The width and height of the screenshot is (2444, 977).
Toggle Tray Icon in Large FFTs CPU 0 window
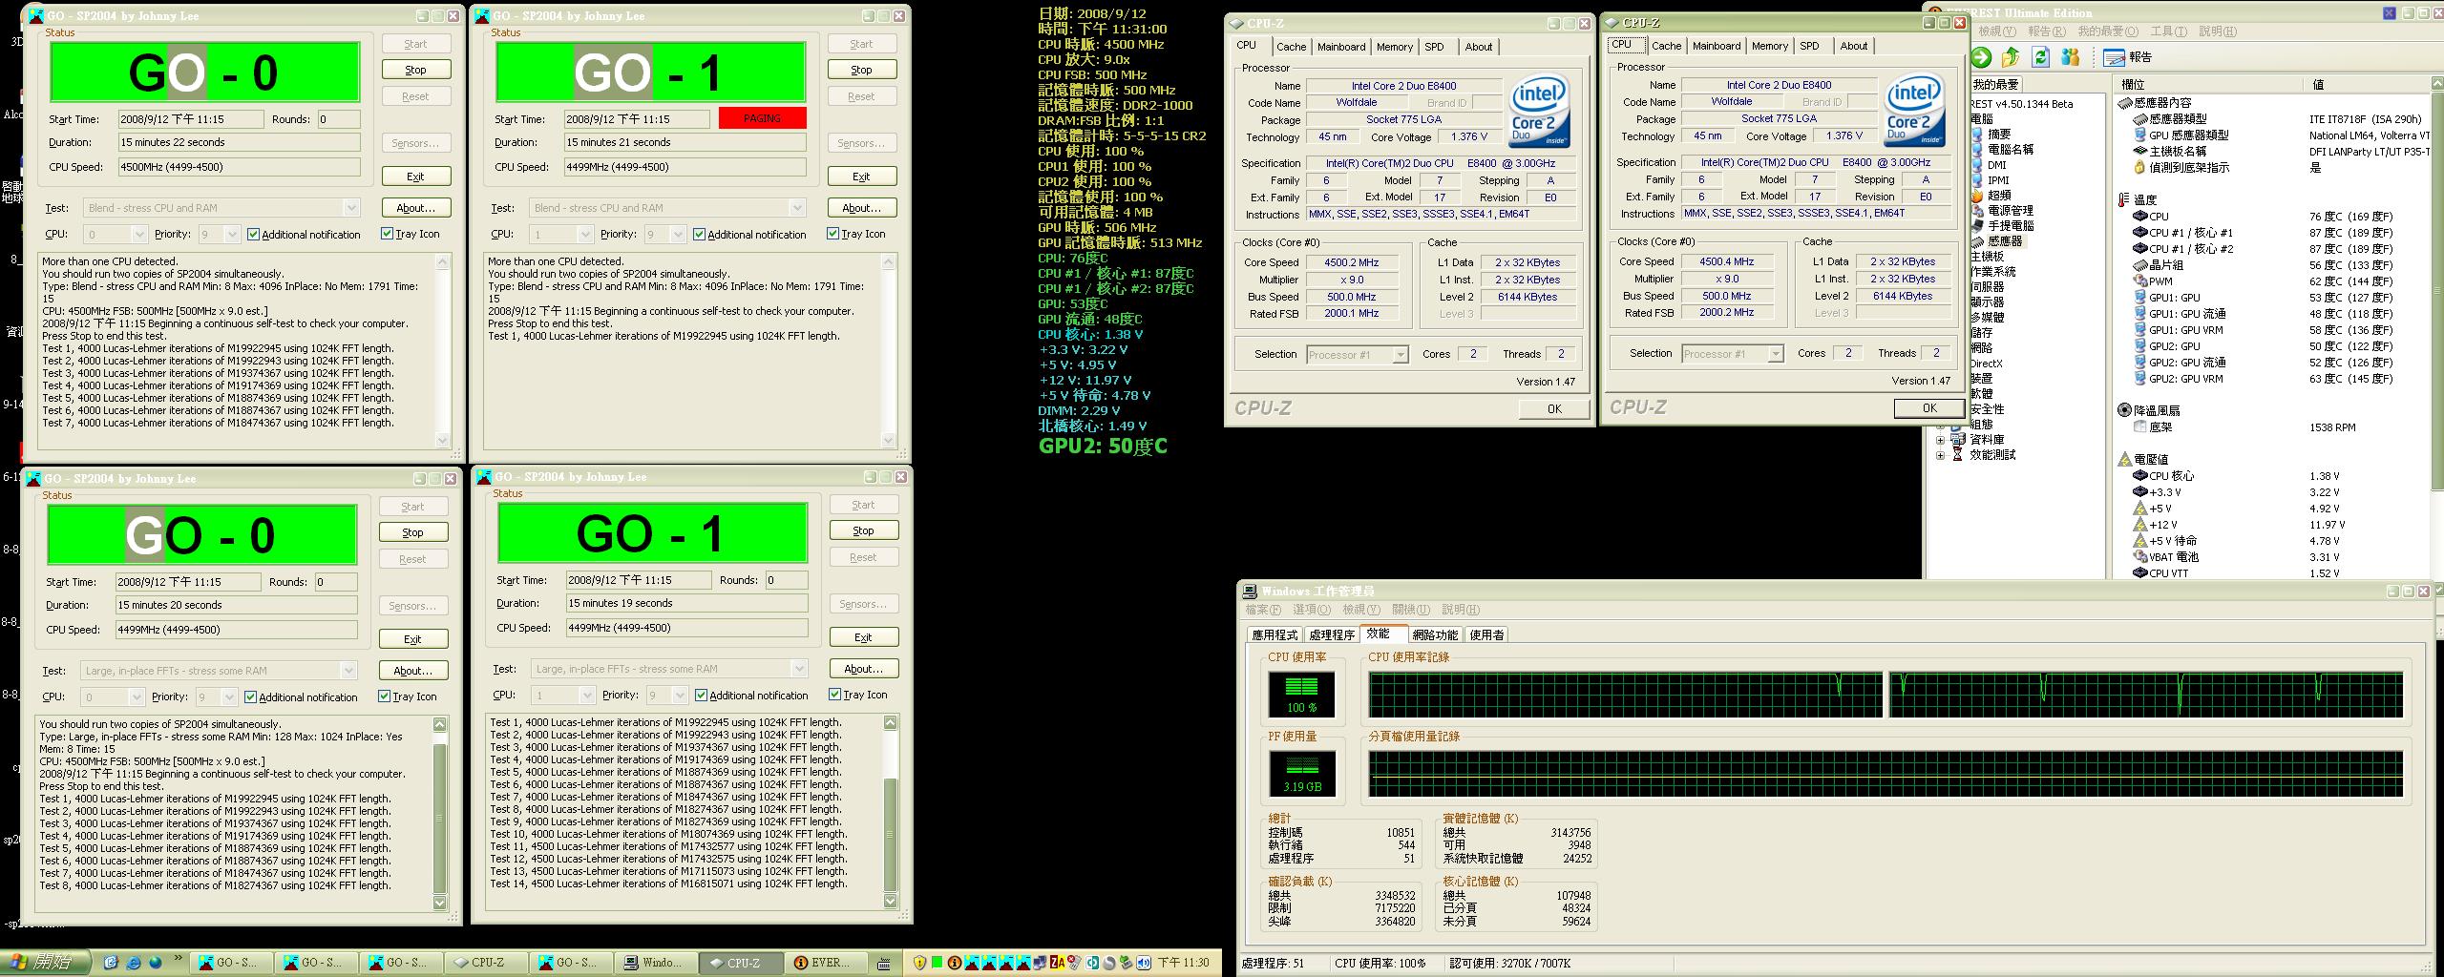(x=408, y=696)
